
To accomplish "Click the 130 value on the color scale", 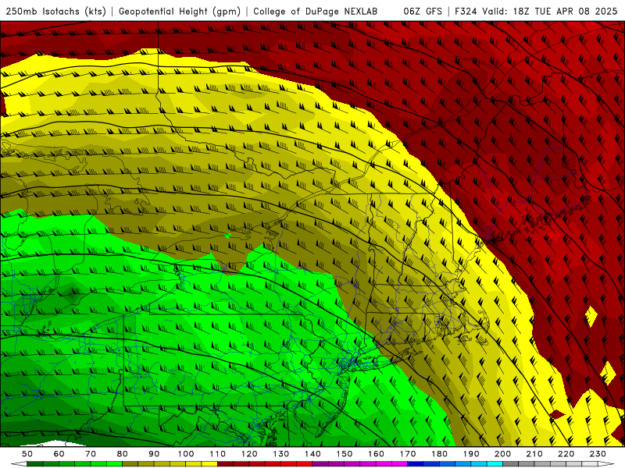I will coord(281,454).
